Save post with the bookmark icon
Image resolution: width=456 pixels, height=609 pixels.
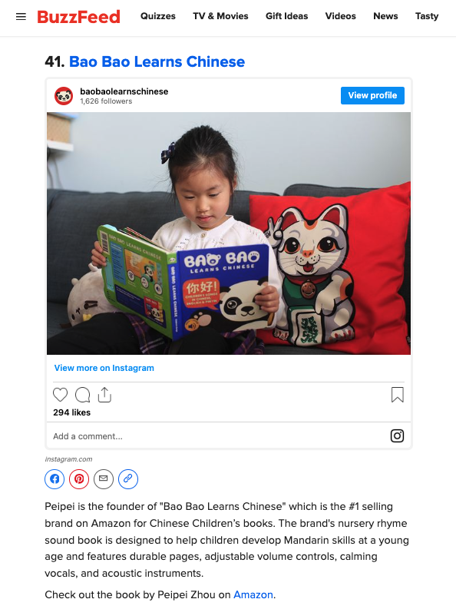(398, 395)
